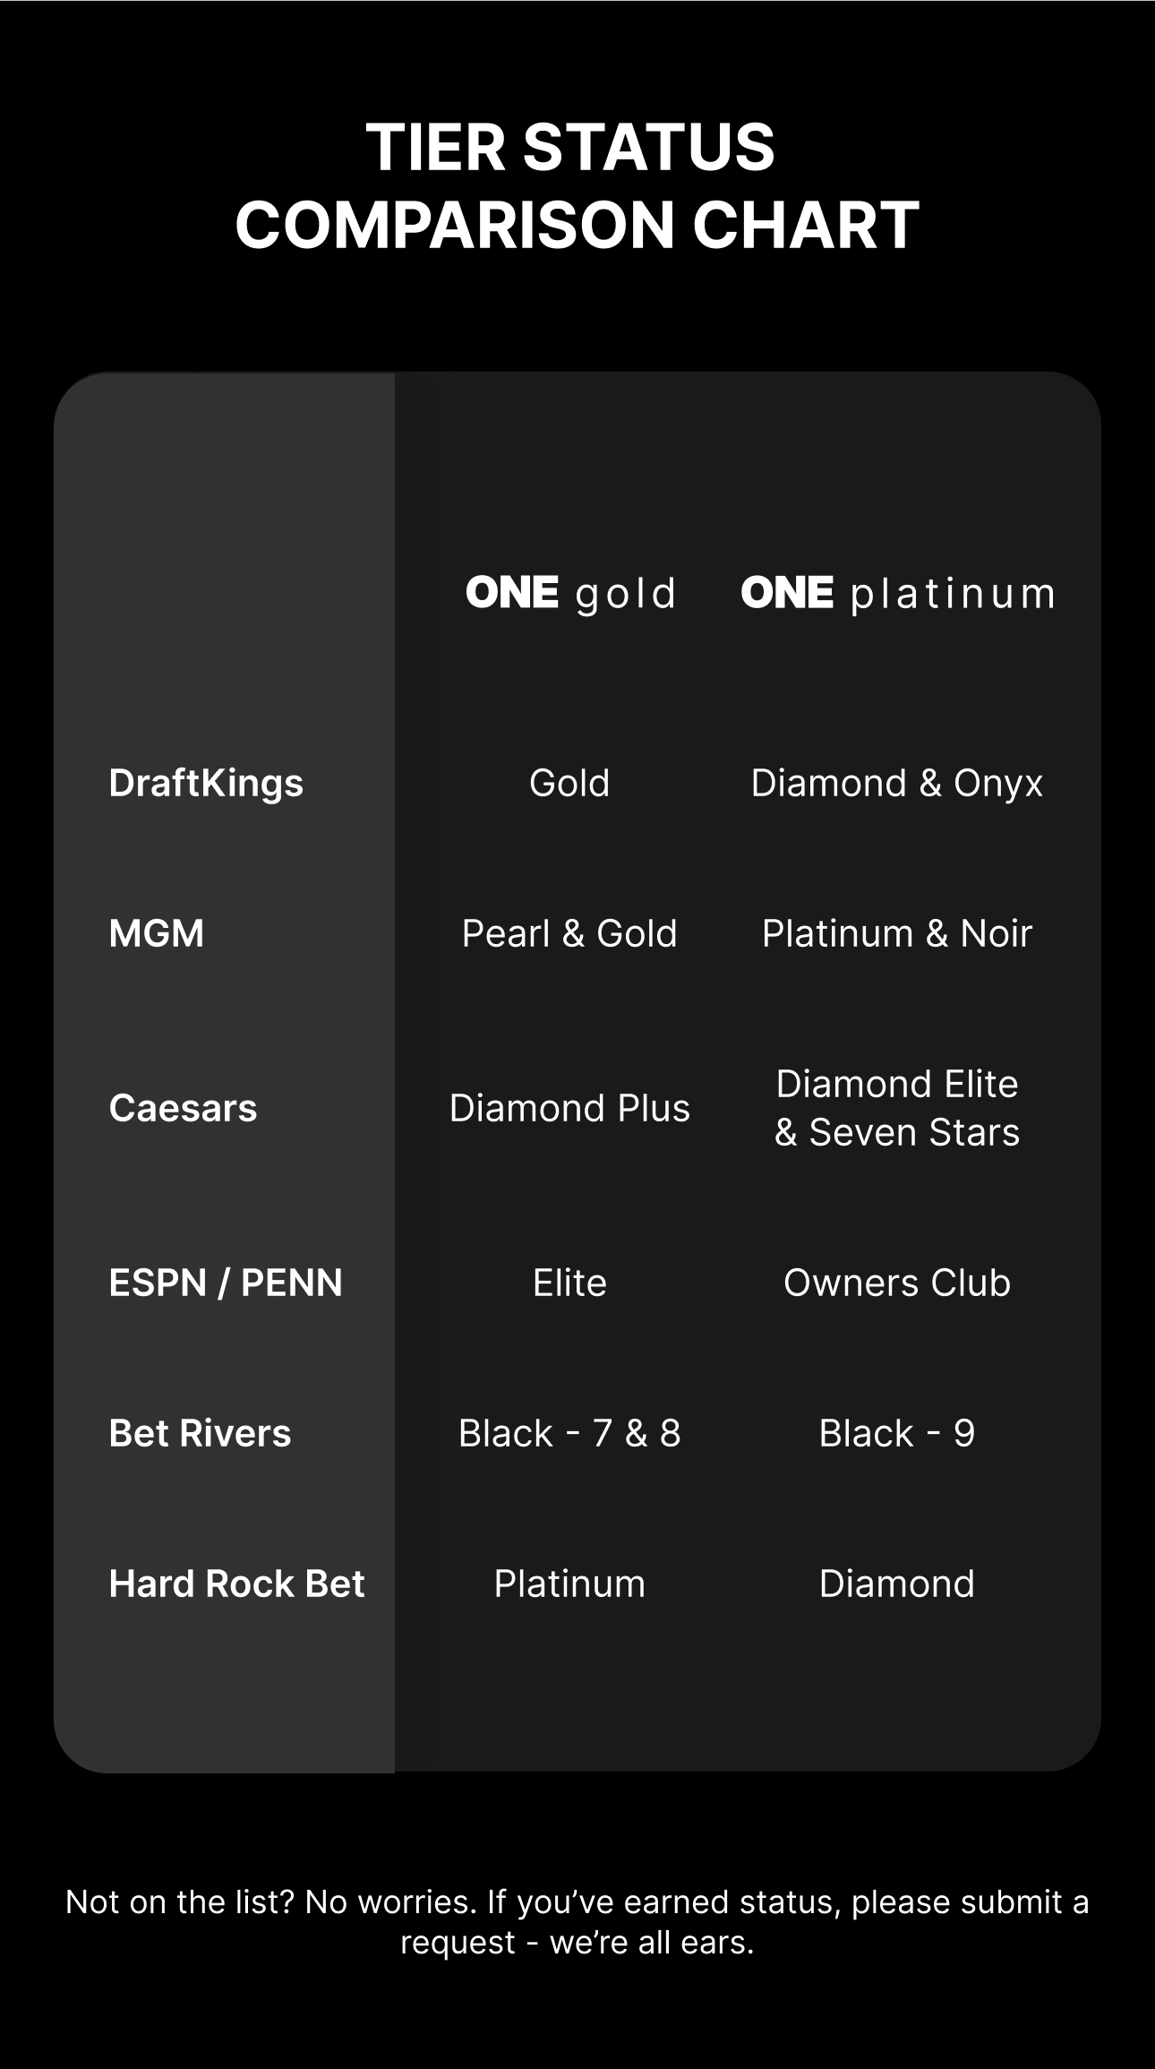Select Diamond Elite & Seven Stars cell
The width and height of the screenshot is (1155, 2069).
[x=897, y=1108]
